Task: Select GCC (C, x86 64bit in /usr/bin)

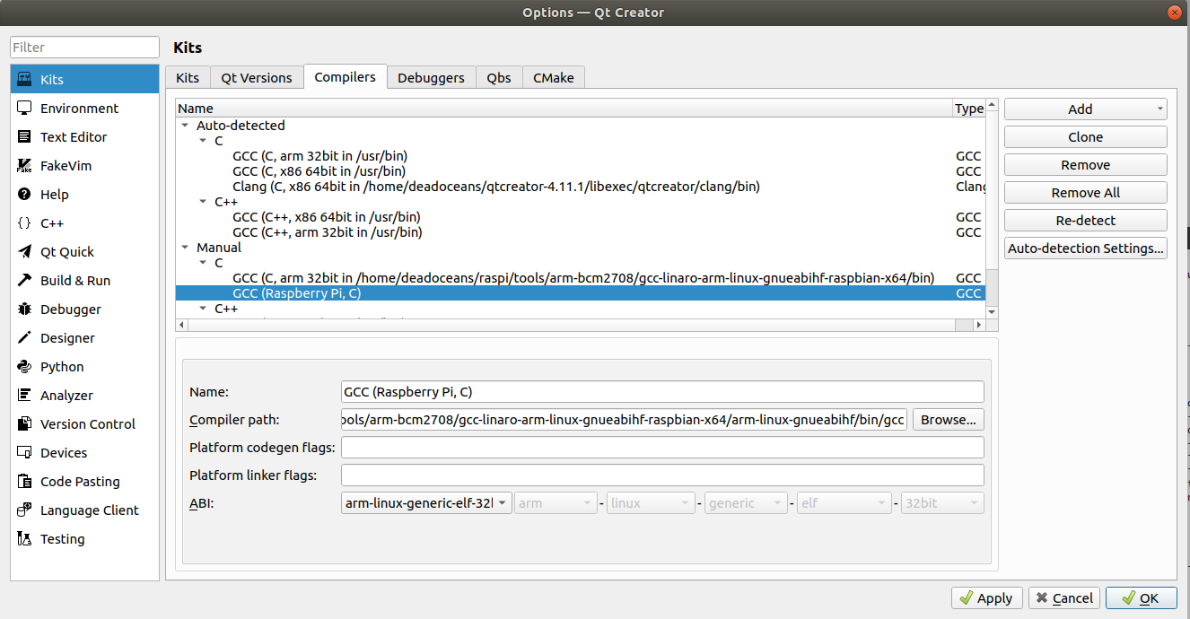Action: point(580,171)
